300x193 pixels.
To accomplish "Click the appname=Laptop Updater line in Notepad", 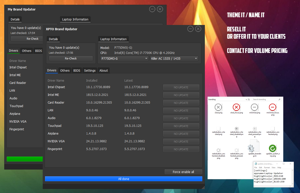I will pos(269,173).
